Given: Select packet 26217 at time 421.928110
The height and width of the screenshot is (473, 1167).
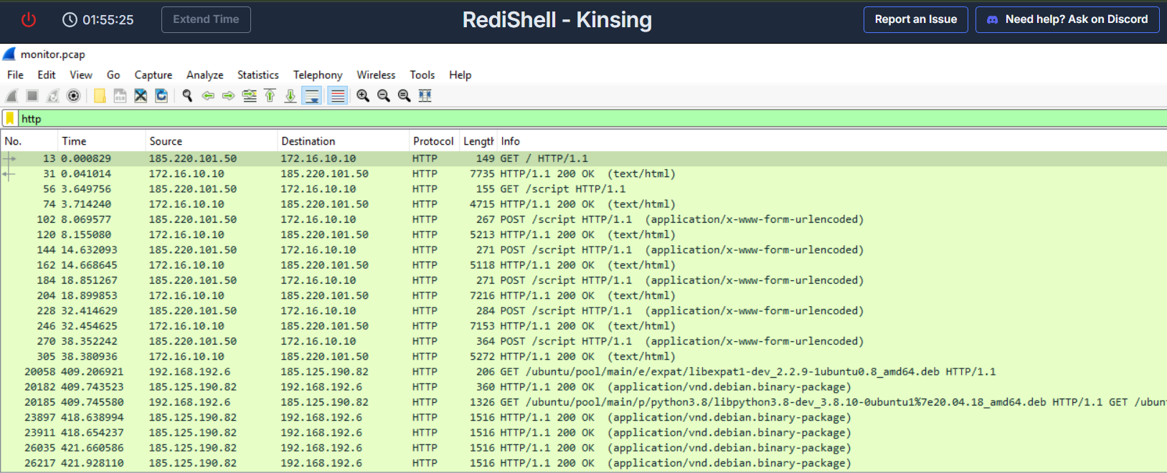Looking at the screenshot, I should coord(583,463).
